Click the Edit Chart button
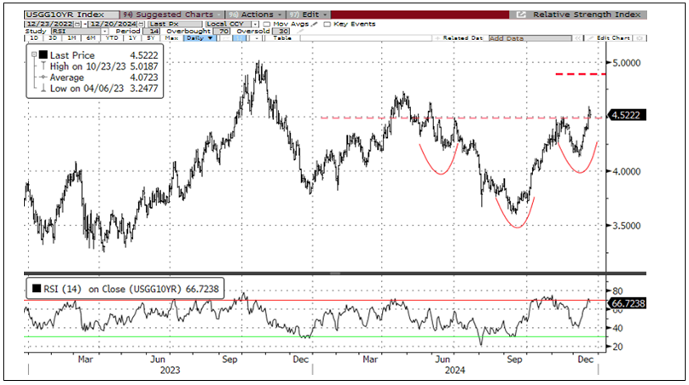This screenshot has height=385, width=689. tap(608, 38)
